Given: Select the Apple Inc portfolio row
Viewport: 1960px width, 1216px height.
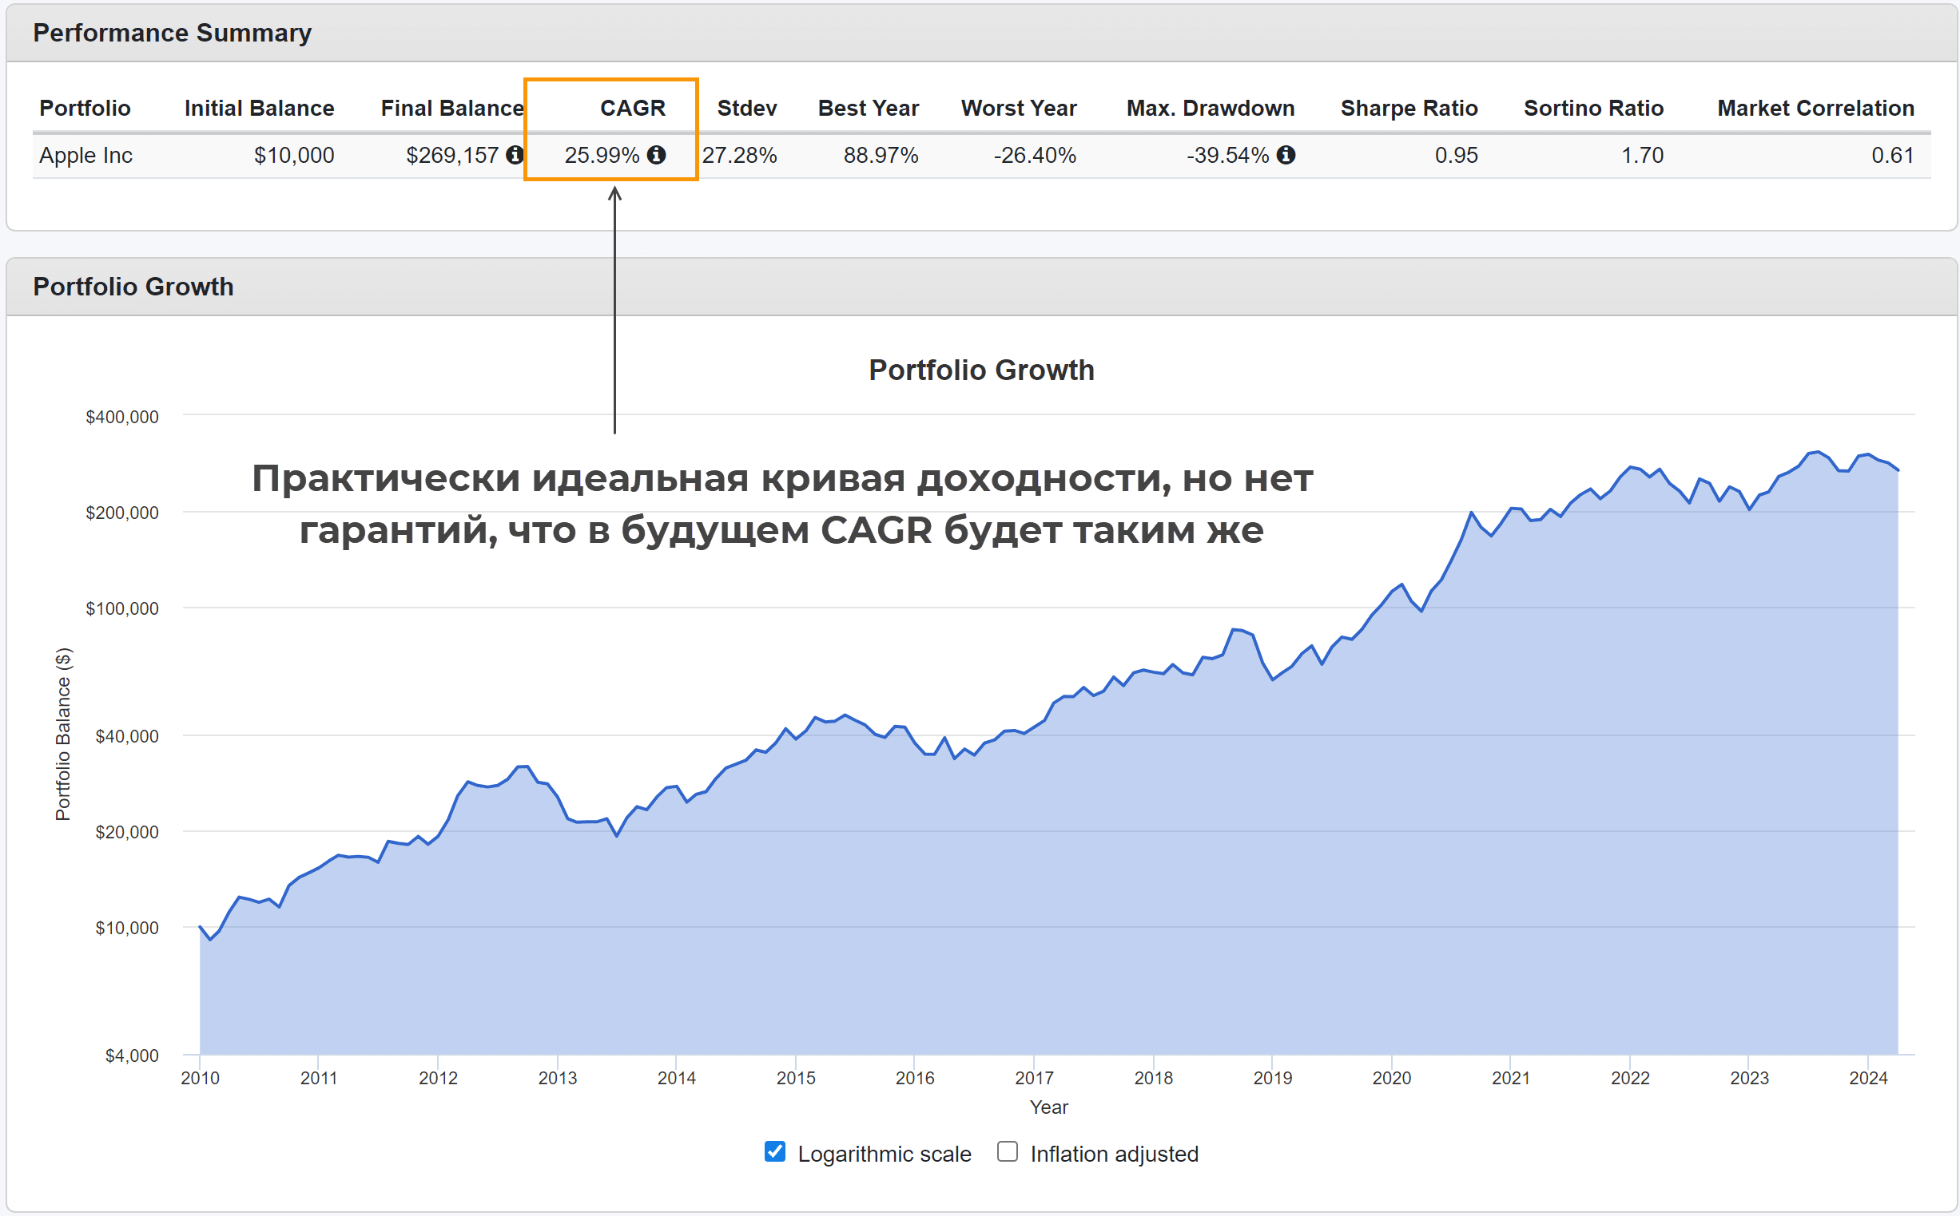Looking at the screenshot, I should (x=86, y=155).
